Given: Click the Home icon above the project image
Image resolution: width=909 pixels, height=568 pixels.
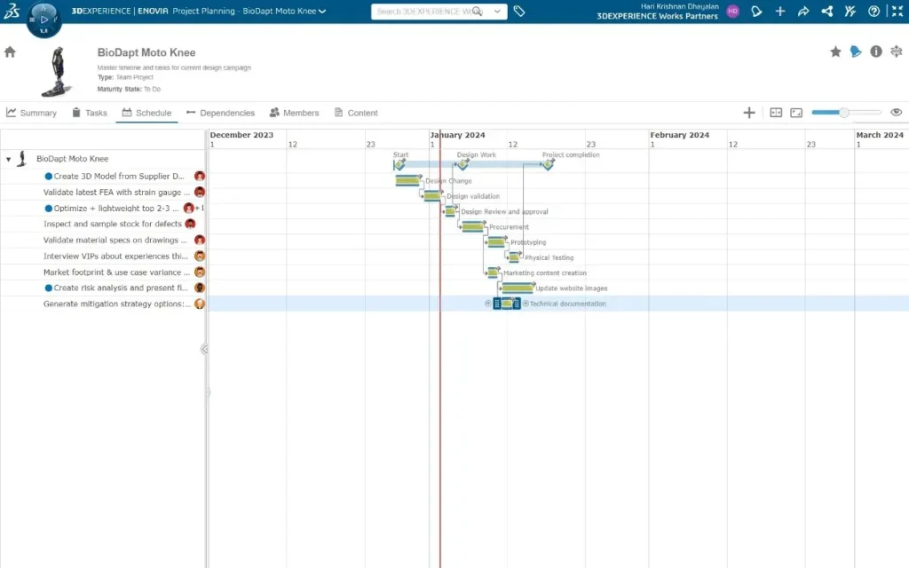Looking at the screenshot, I should (x=8, y=52).
